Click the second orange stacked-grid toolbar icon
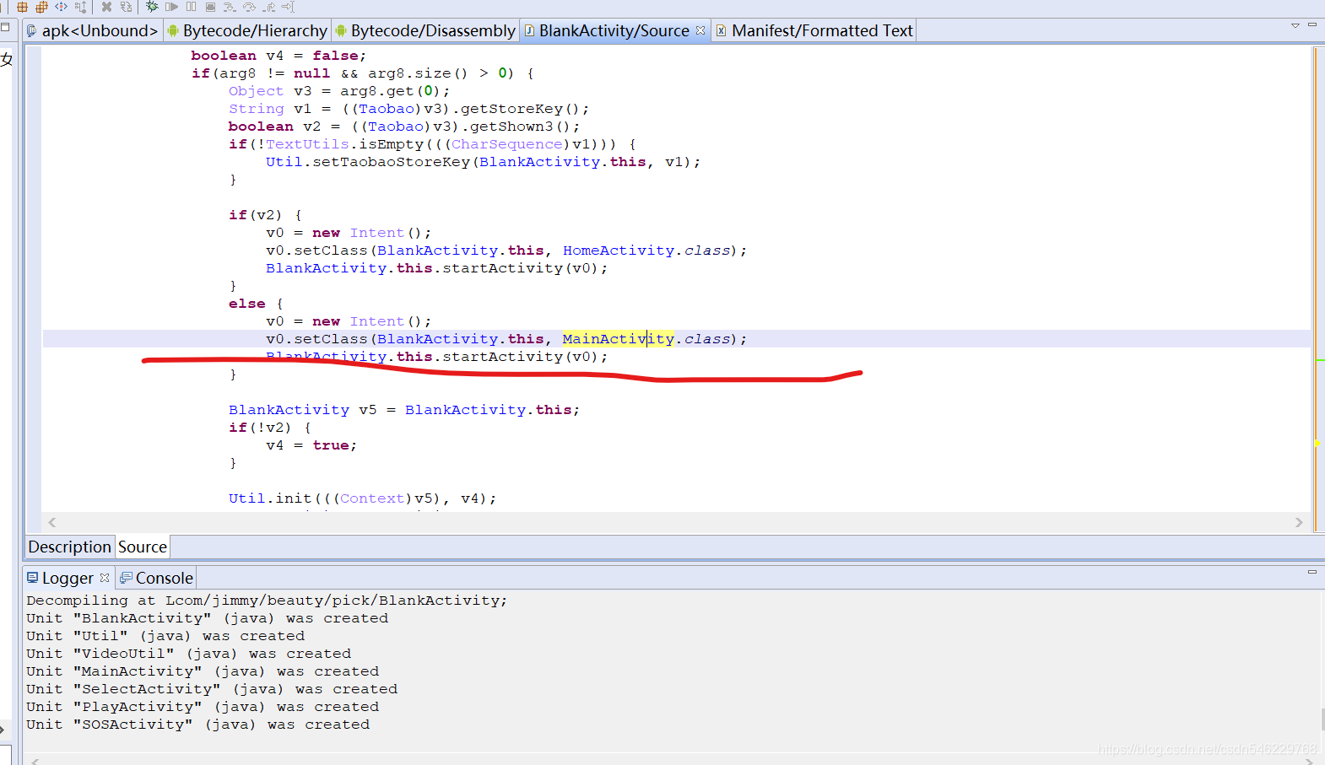The height and width of the screenshot is (765, 1325). click(x=41, y=7)
